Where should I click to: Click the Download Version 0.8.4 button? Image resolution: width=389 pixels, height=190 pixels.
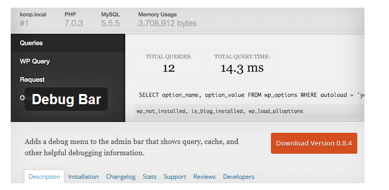(x=314, y=143)
